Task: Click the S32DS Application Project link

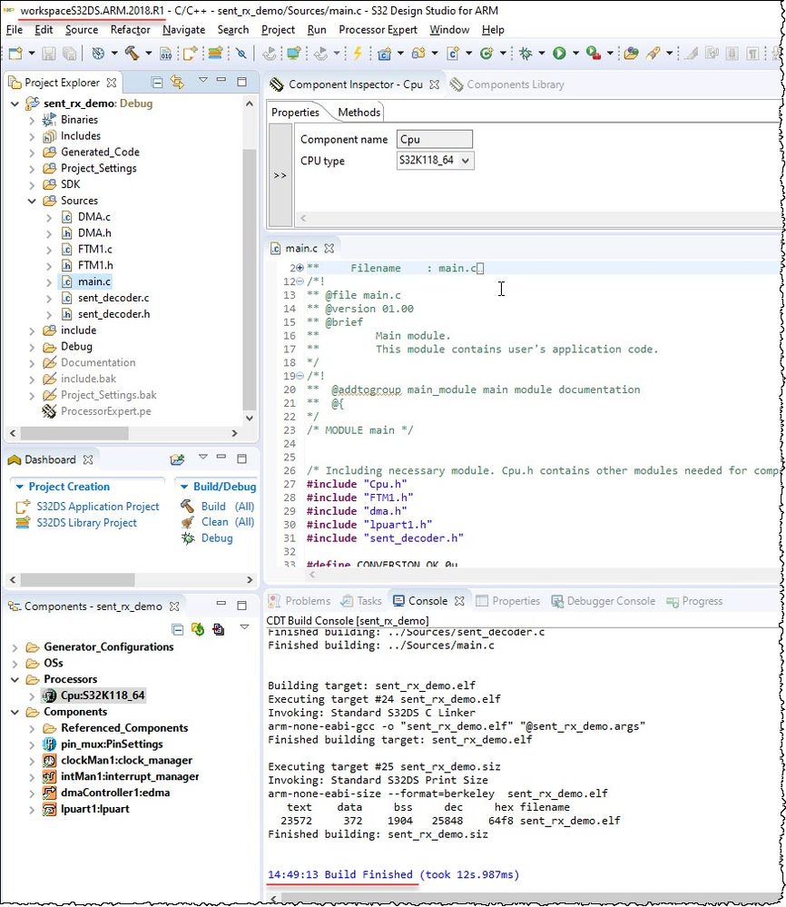Action: pos(97,507)
